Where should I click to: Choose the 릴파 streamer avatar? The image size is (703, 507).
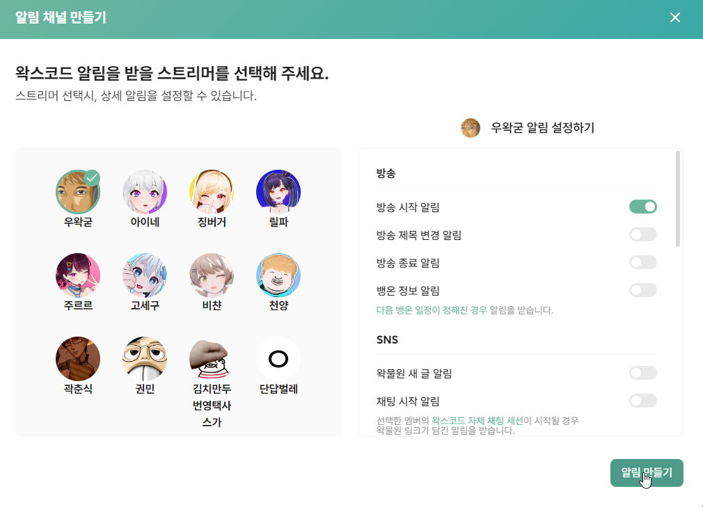(x=278, y=192)
